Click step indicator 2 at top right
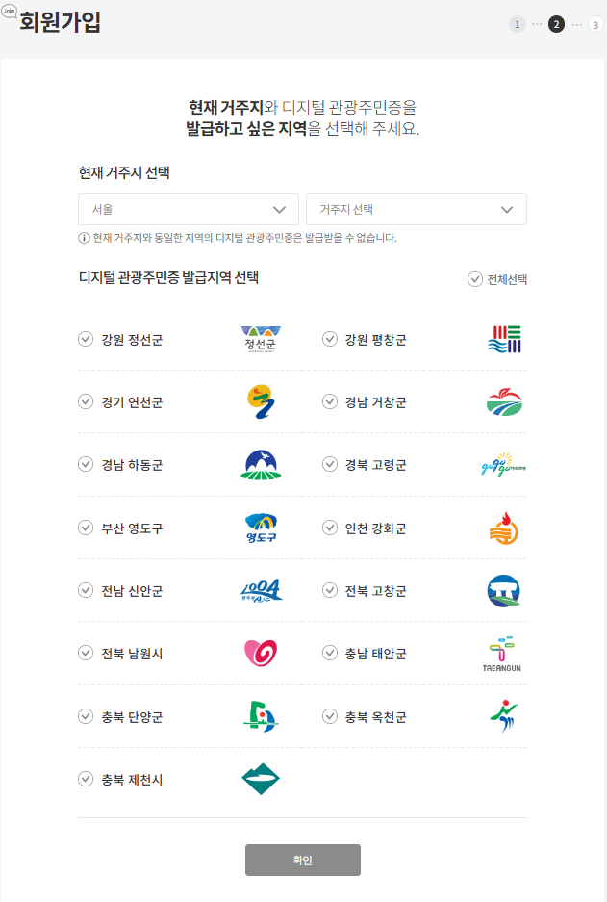 (555, 24)
